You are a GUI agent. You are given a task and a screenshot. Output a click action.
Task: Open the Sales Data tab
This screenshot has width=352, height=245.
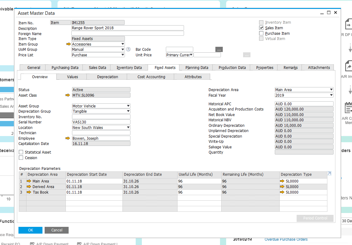pos(97,68)
